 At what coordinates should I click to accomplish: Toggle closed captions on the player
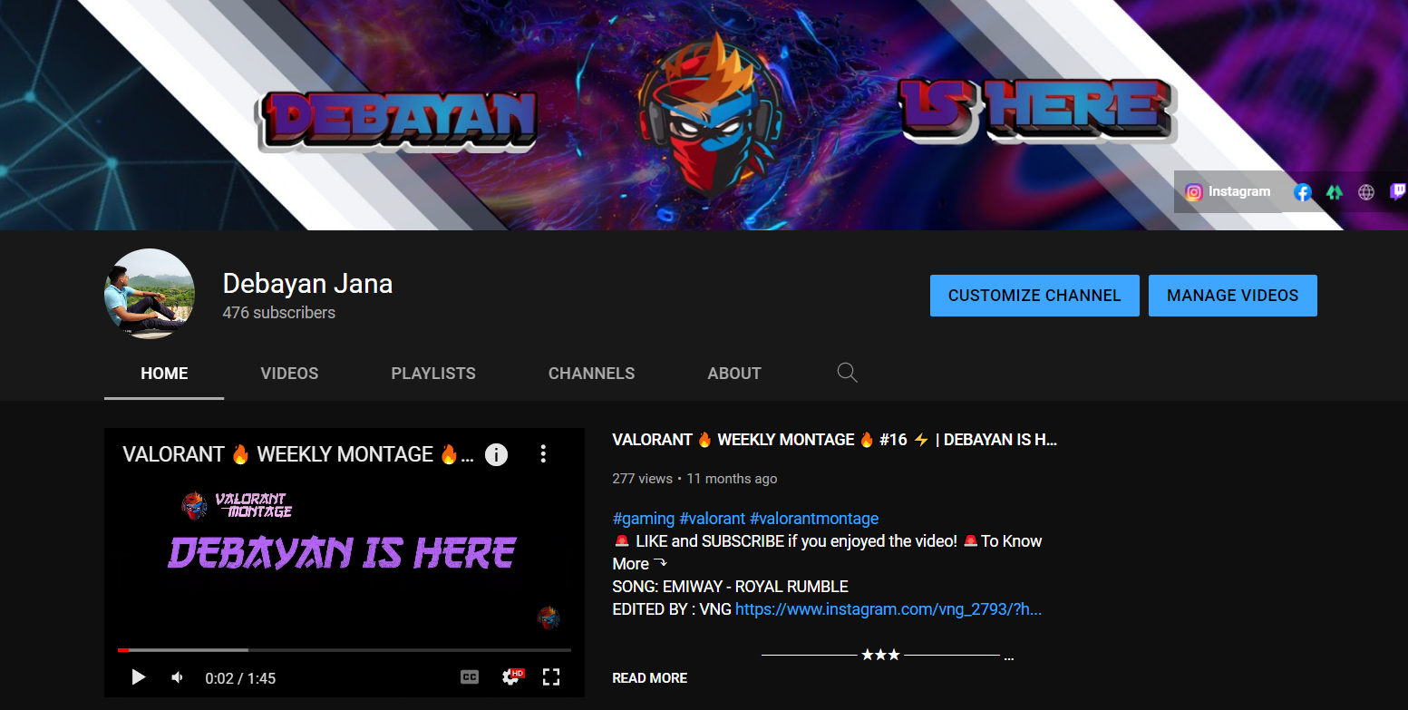click(x=470, y=677)
